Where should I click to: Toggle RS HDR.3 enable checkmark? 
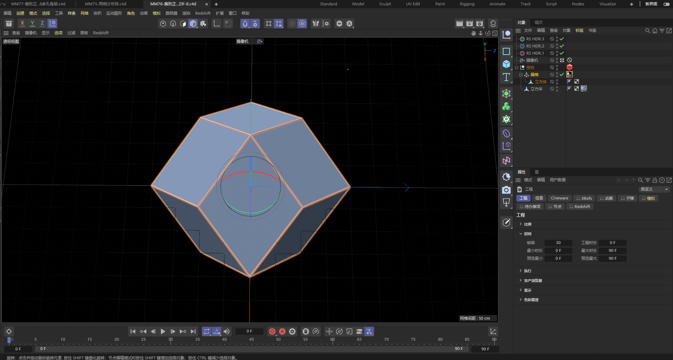pyautogui.click(x=562, y=39)
